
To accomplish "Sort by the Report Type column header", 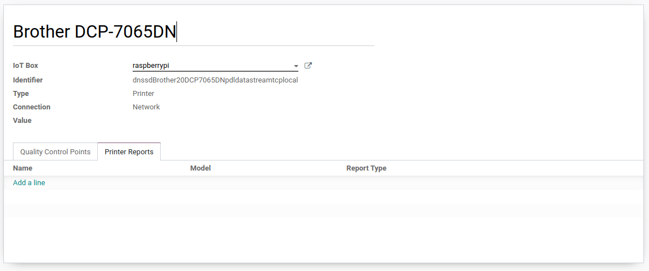I will (x=366, y=168).
